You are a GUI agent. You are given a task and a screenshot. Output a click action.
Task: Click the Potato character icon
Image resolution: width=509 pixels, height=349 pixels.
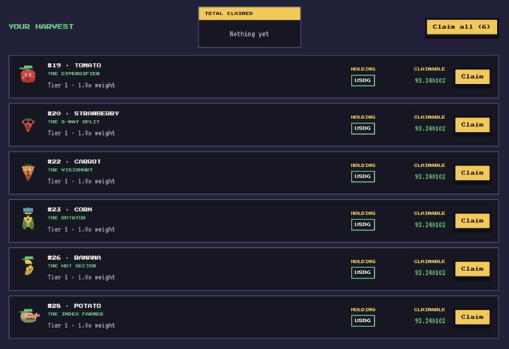coord(29,315)
